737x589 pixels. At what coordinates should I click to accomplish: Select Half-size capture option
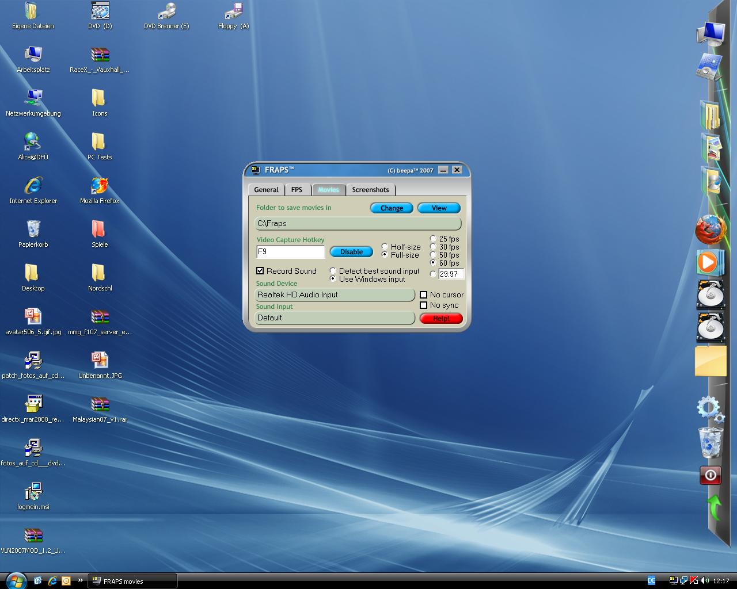point(385,247)
